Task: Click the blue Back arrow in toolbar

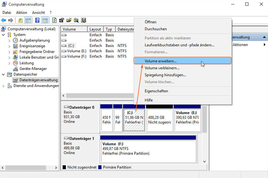Action: tap(4, 20)
